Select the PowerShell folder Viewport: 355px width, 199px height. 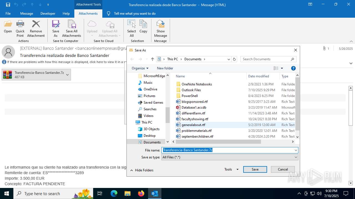pos(190,96)
